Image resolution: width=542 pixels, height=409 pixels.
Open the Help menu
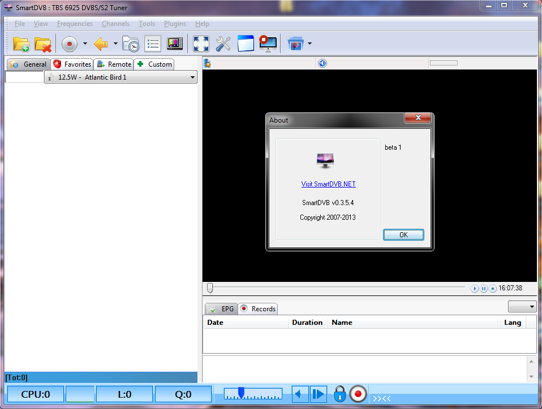coord(202,24)
